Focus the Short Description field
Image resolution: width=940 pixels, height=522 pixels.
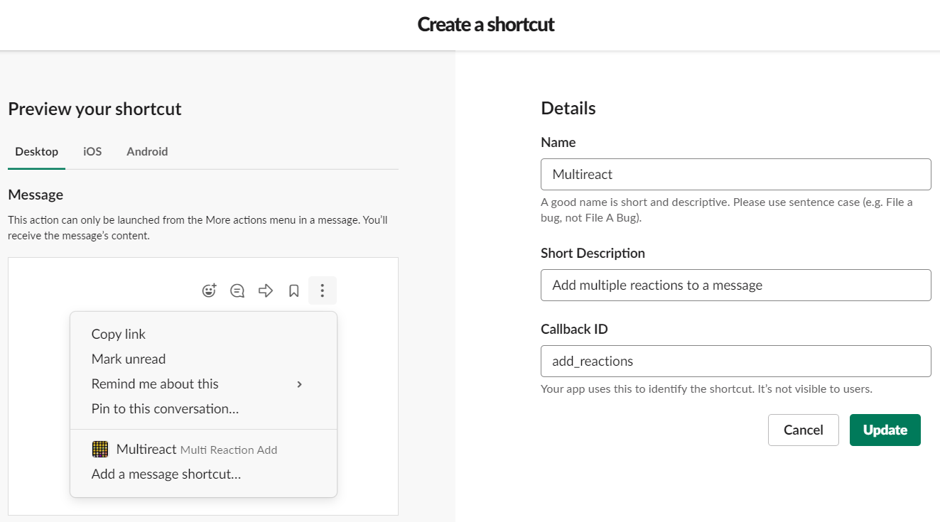[x=736, y=285]
